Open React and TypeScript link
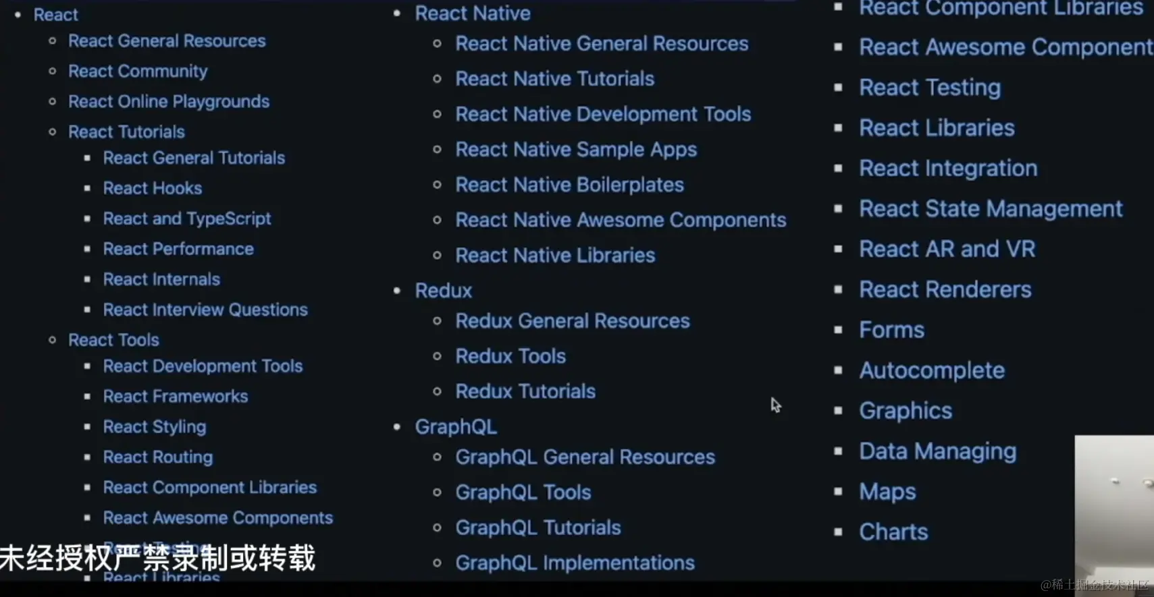The image size is (1154, 597). click(x=187, y=219)
